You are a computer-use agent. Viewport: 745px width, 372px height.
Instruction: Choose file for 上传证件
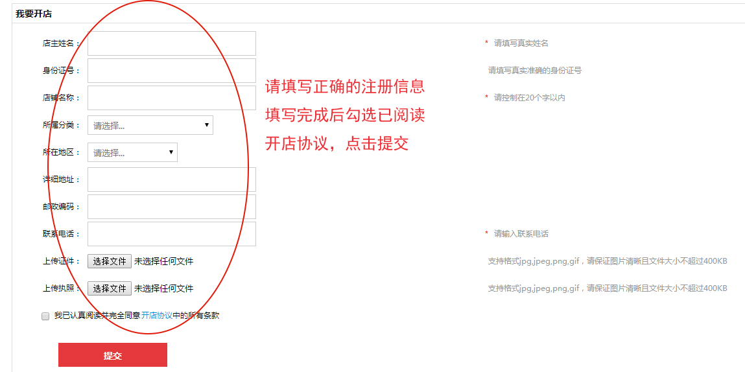[110, 261]
